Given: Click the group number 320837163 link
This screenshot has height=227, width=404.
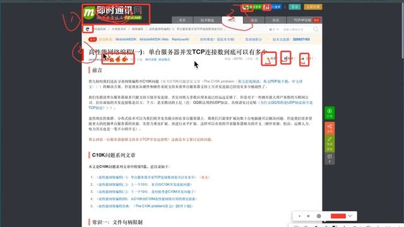Looking at the screenshot, I should pyautogui.click(x=301, y=39).
